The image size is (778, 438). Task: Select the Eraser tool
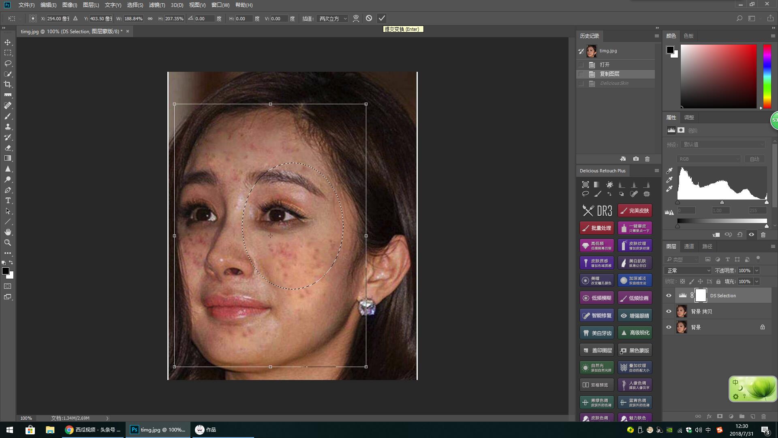click(x=8, y=148)
